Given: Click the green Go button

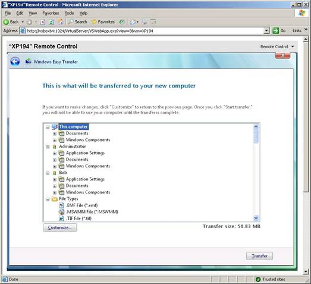Looking at the screenshot, I should pyautogui.click(x=279, y=31).
